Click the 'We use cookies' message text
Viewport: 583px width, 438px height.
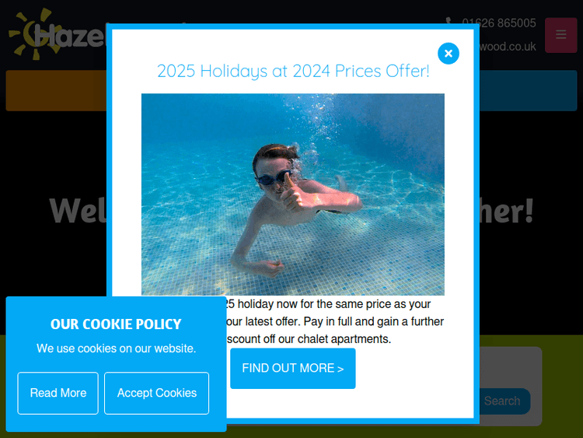pyautogui.click(x=116, y=349)
